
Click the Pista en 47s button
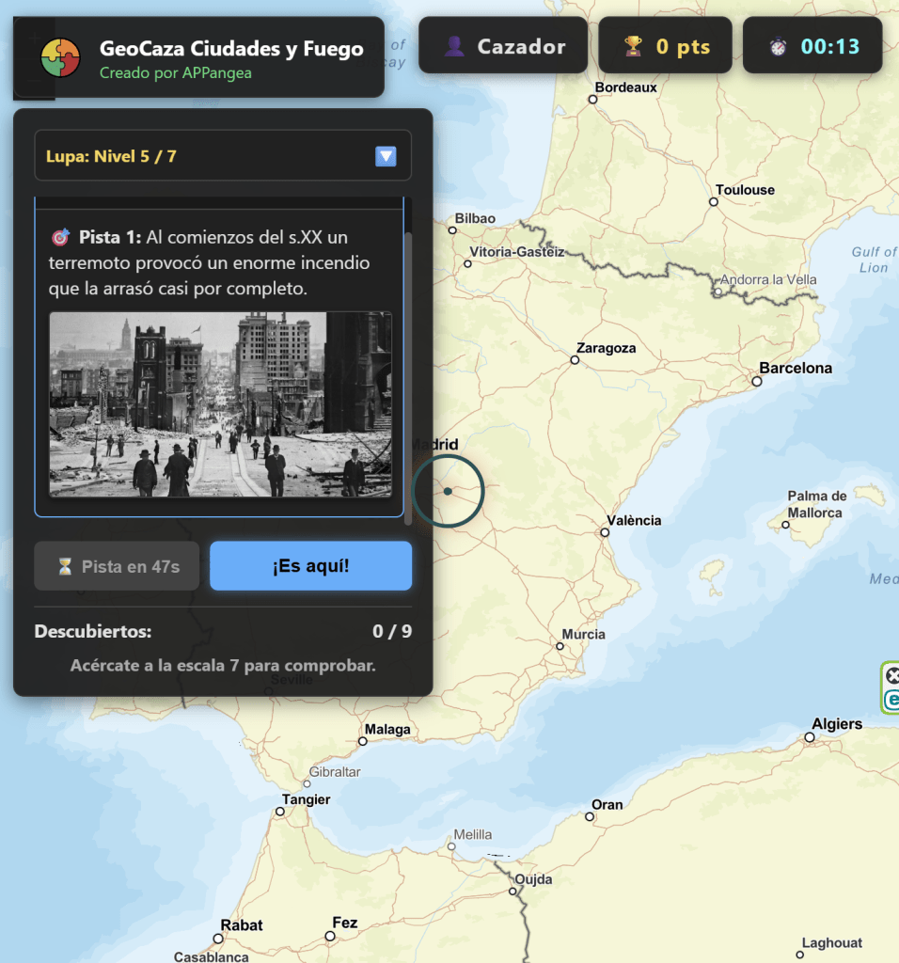click(x=117, y=565)
